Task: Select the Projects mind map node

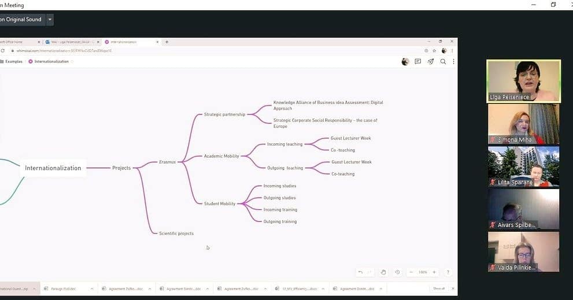Action: click(121, 168)
